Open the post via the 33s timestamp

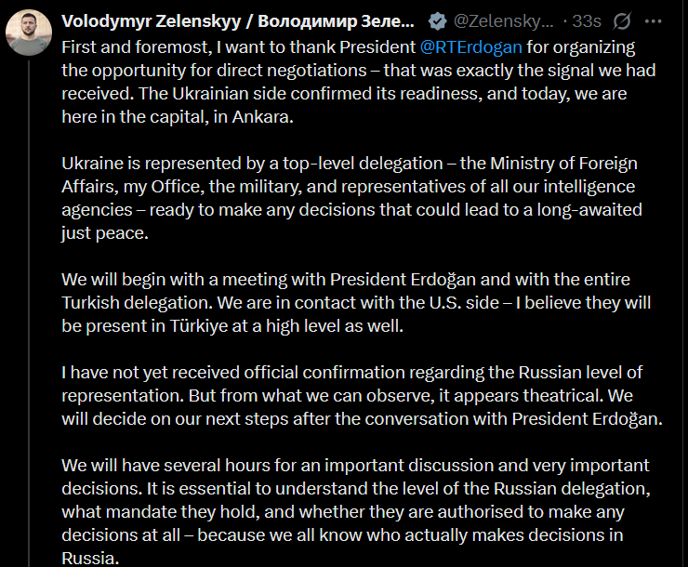[x=587, y=21]
